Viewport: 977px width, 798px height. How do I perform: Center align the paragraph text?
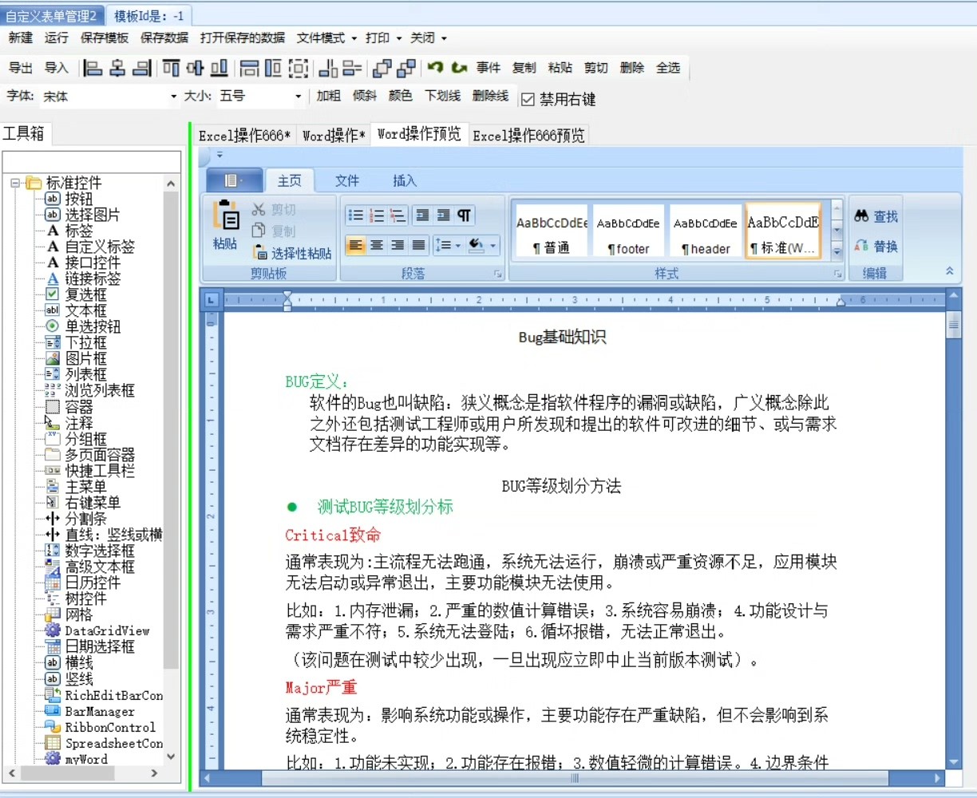click(x=377, y=245)
